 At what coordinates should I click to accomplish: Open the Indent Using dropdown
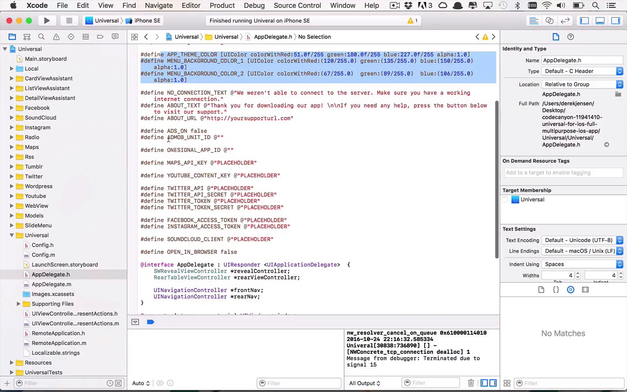coord(582,264)
